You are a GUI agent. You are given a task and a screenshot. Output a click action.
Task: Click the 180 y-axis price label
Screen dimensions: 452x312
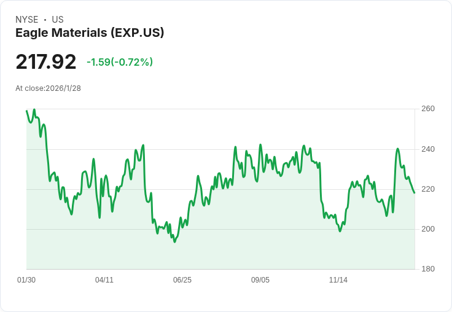(428, 269)
